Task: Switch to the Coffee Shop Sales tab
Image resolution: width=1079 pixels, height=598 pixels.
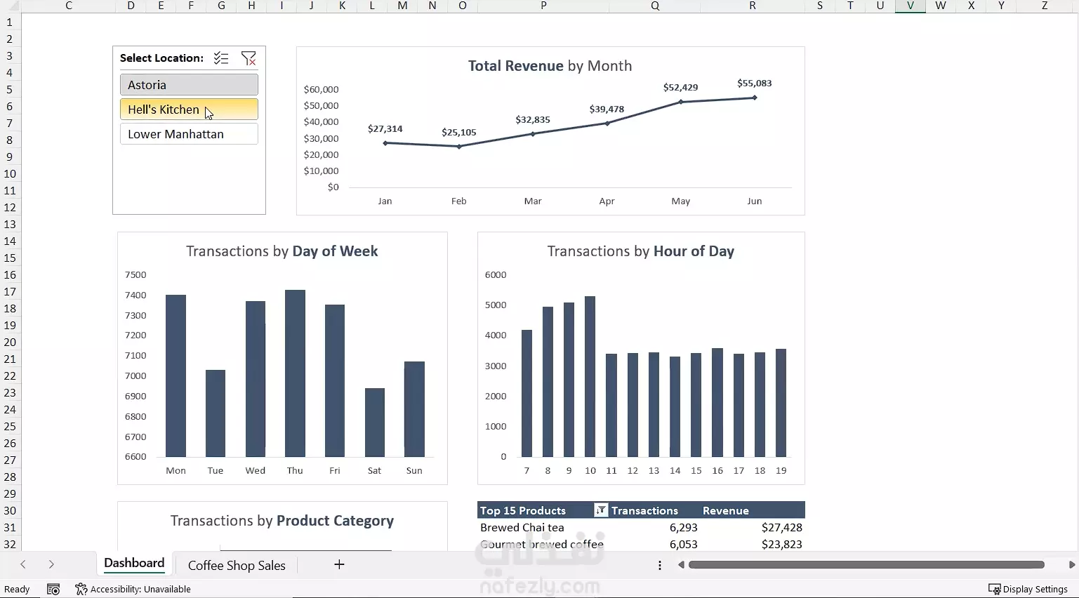Action: pos(237,565)
